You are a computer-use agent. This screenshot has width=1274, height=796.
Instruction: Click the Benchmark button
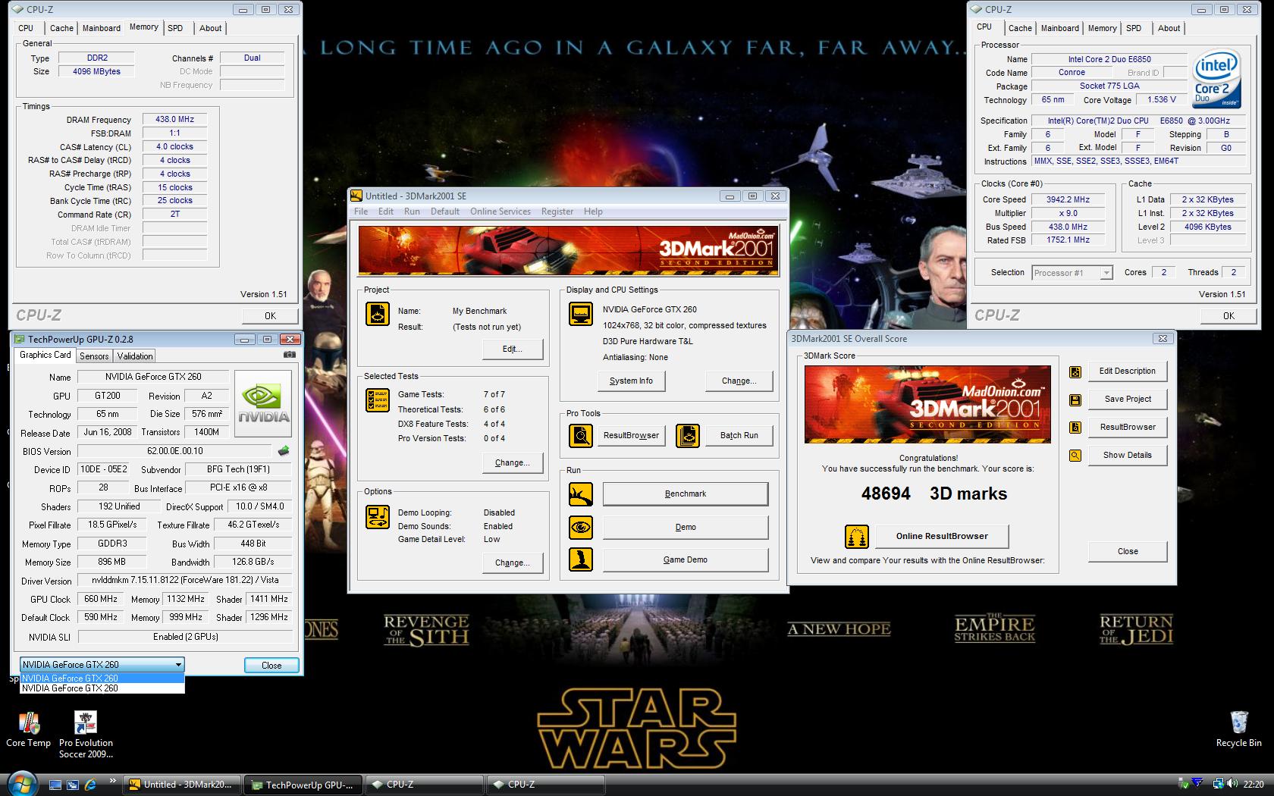coord(685,494)
